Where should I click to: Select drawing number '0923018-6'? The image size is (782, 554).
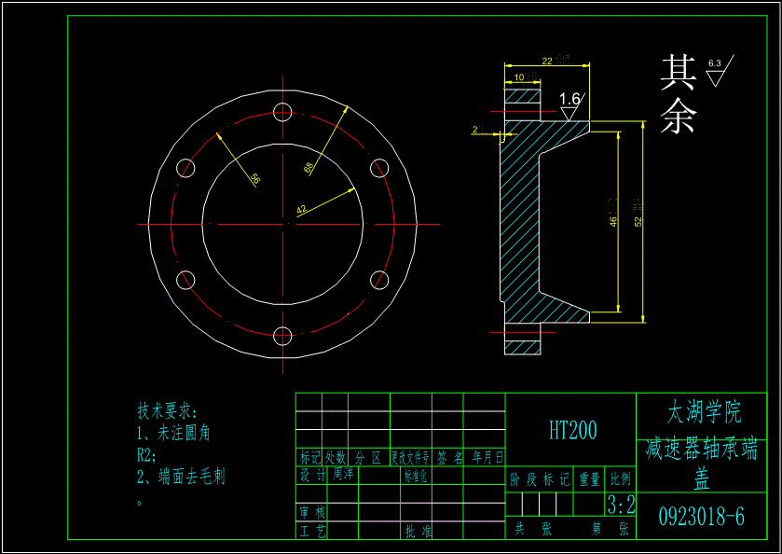[x=702, y=517]
